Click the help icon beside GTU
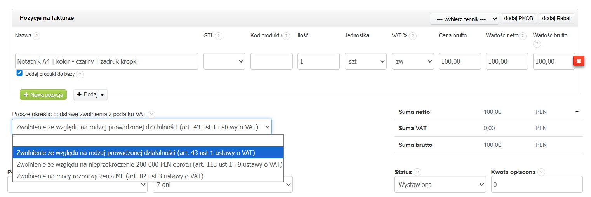591x197 pixels. (219, 36)
